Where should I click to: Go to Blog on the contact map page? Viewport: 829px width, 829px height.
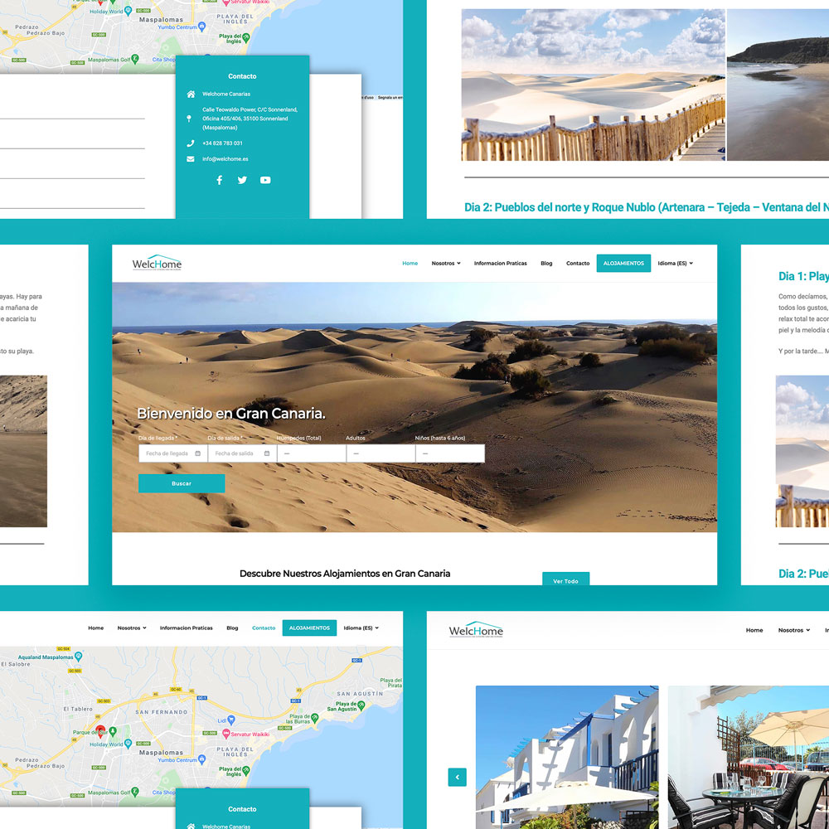tap(232, 628)
